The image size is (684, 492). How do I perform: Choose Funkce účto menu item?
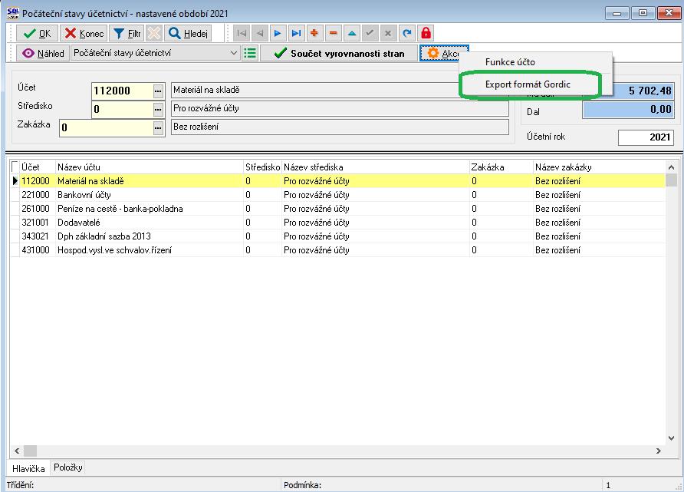pyautogui.click(x=510, y=62)
